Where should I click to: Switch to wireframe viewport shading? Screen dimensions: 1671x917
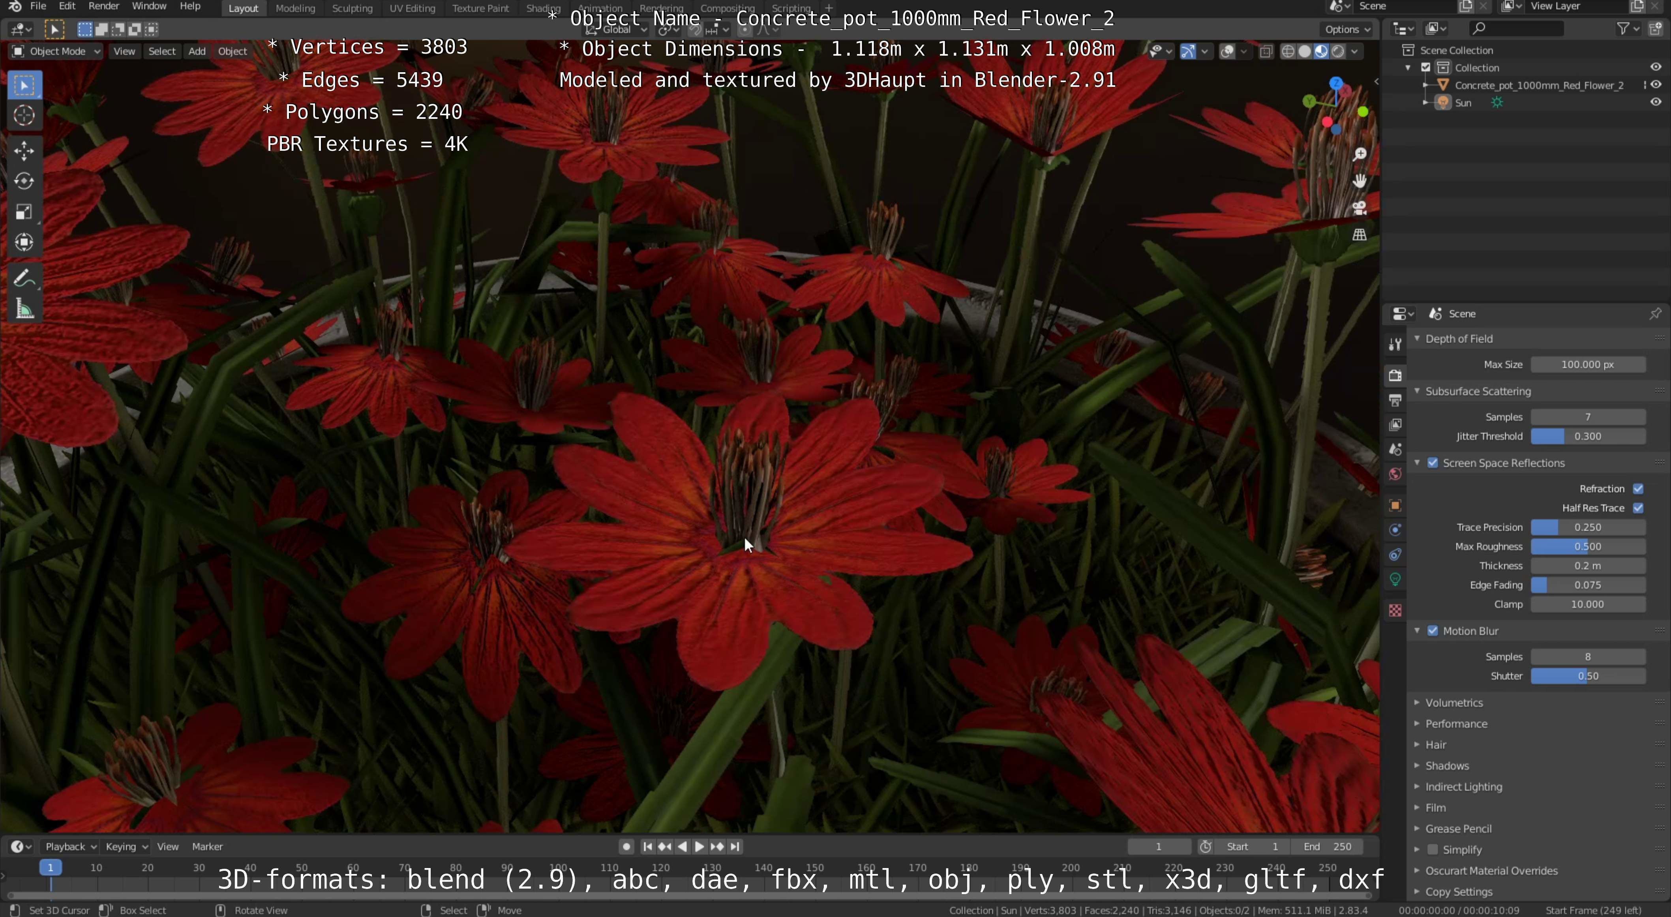point(1288,51)
